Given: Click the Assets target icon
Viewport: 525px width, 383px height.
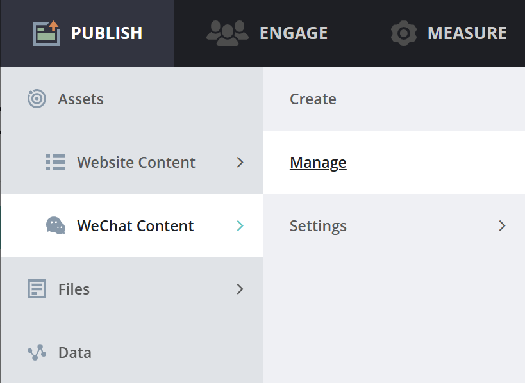Looking at the screenshot, I should [37, 99].
